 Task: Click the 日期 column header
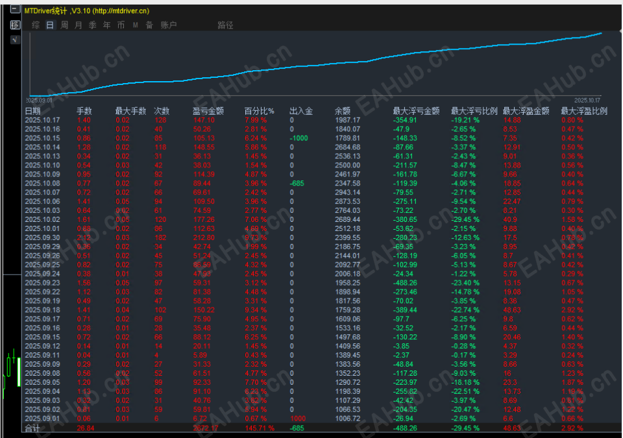pos(33,111)
